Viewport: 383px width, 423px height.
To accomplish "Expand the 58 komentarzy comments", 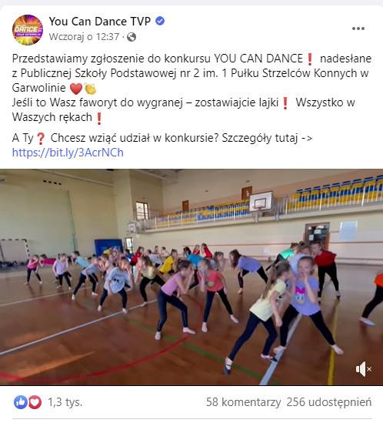I will [244, 402].
